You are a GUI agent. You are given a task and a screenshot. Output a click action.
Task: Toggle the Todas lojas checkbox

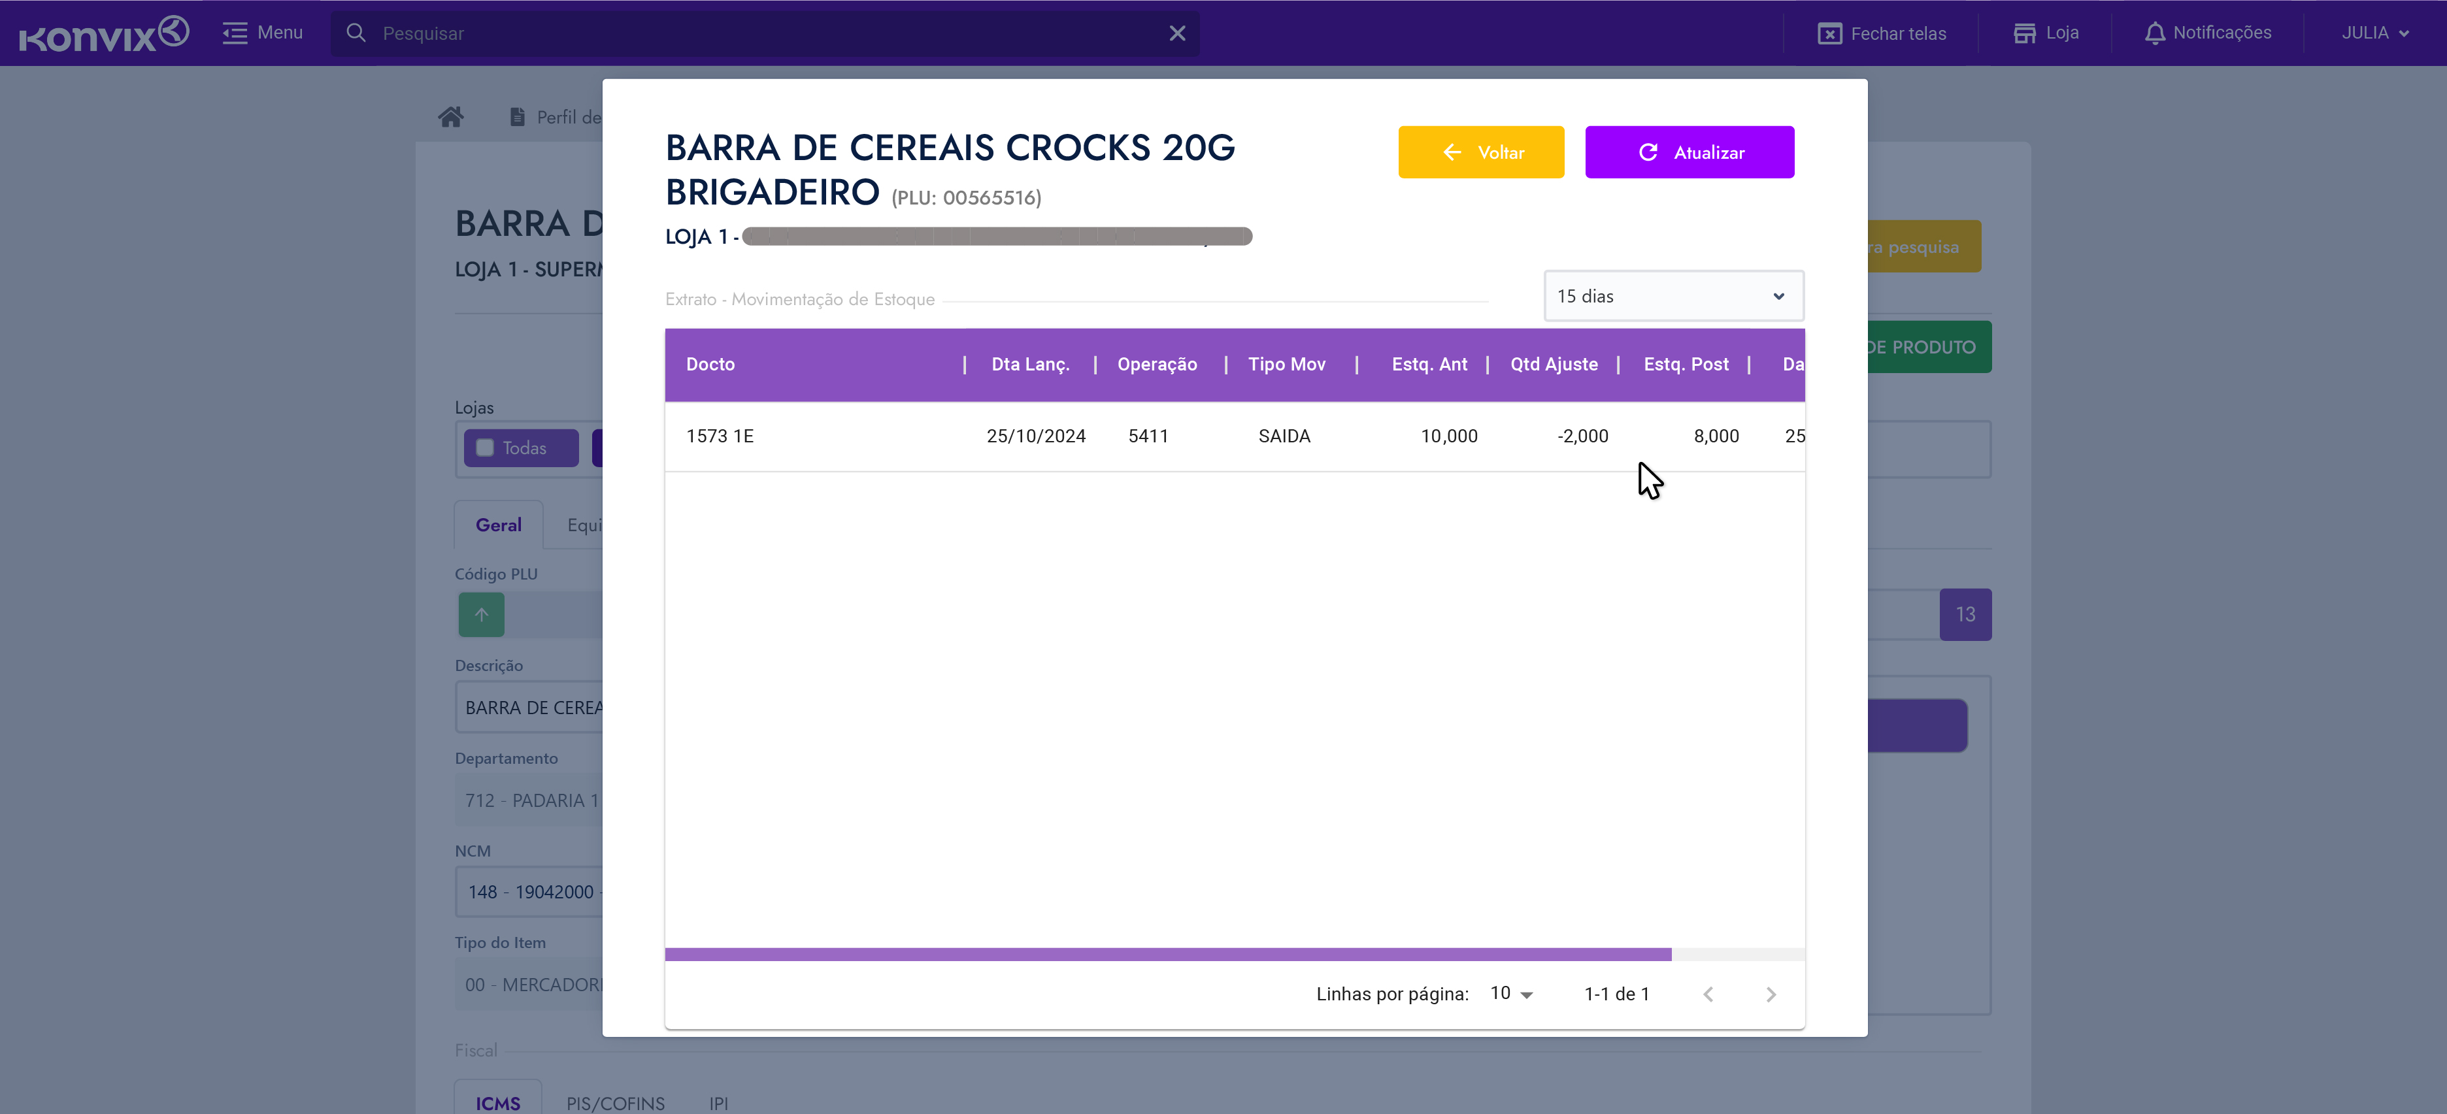click(486, 448)
